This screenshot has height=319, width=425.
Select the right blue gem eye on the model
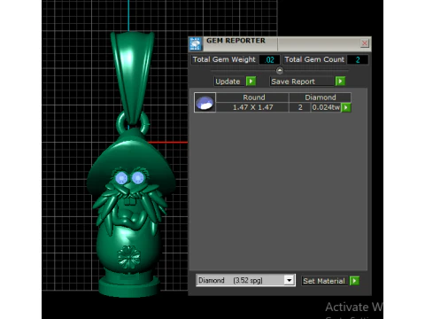coord(137,177)
